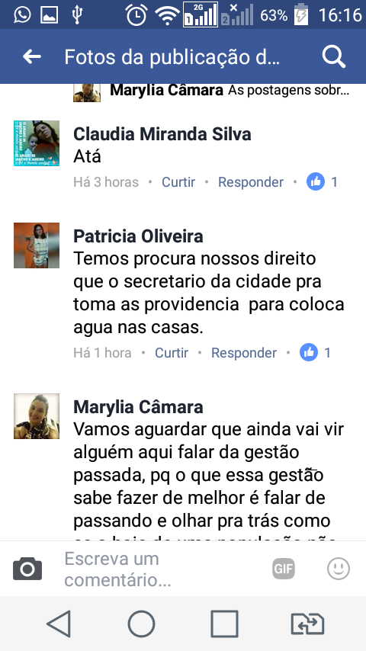This screenshot has width=366, height=651.
Task: Open Claudia Miranda Silva's profile name
Action: [162, 134]
